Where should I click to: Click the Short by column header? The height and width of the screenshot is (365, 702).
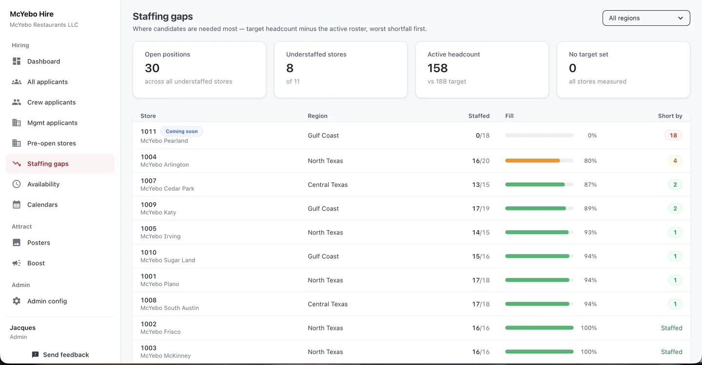[x=670, y=116]
